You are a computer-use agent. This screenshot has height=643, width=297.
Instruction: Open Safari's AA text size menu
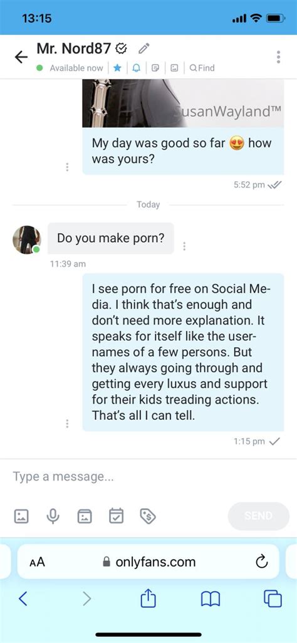click(37, 562)
